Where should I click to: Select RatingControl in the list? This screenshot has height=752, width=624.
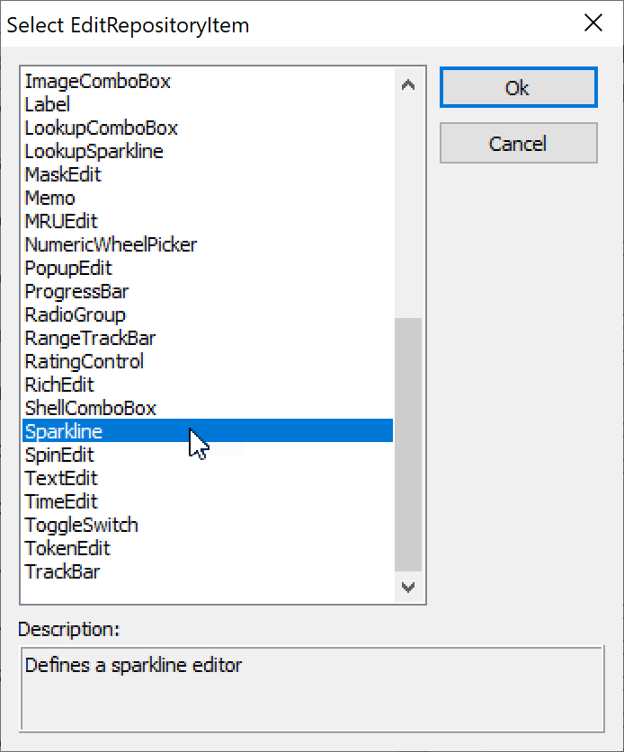85,361
